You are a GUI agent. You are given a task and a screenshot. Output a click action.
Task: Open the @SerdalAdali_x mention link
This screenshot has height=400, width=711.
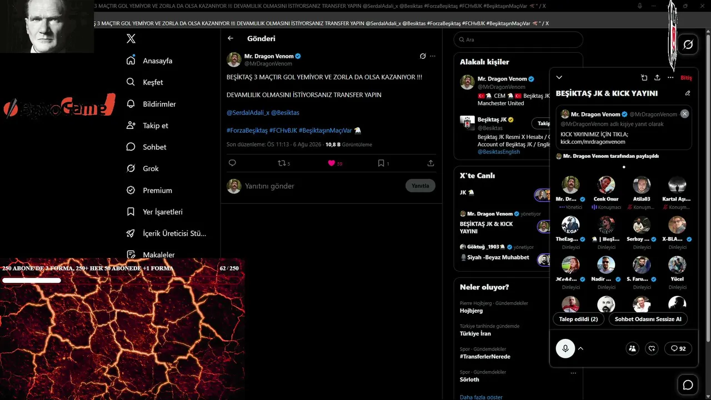[x=248, y=113]
